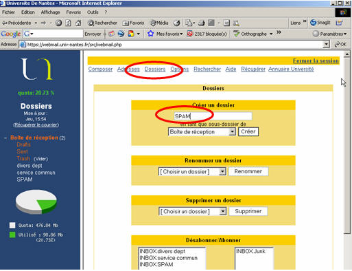The width and height of the screenshot is (352, 271).
Task: Open the History icon next to Média
Action: tap(176, 23)
